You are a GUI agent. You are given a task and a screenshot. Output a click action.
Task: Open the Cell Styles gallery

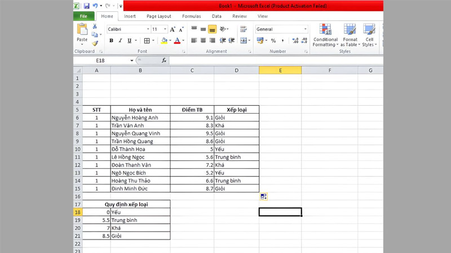pyautogui.click(x=369, y=35)
